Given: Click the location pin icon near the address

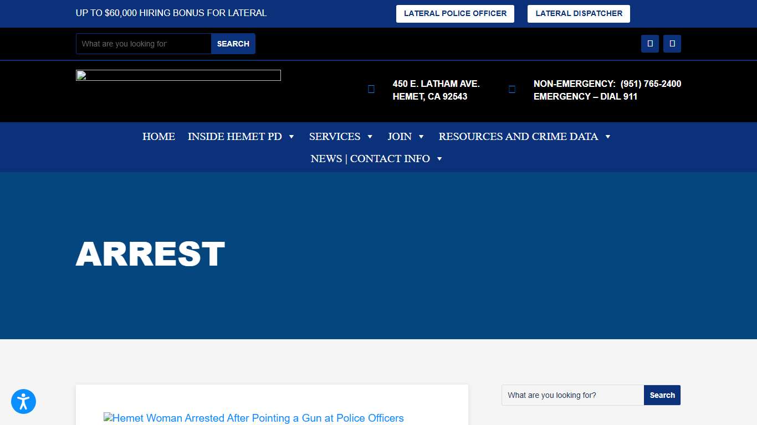Looking at the screenshot, I should 370,89.
